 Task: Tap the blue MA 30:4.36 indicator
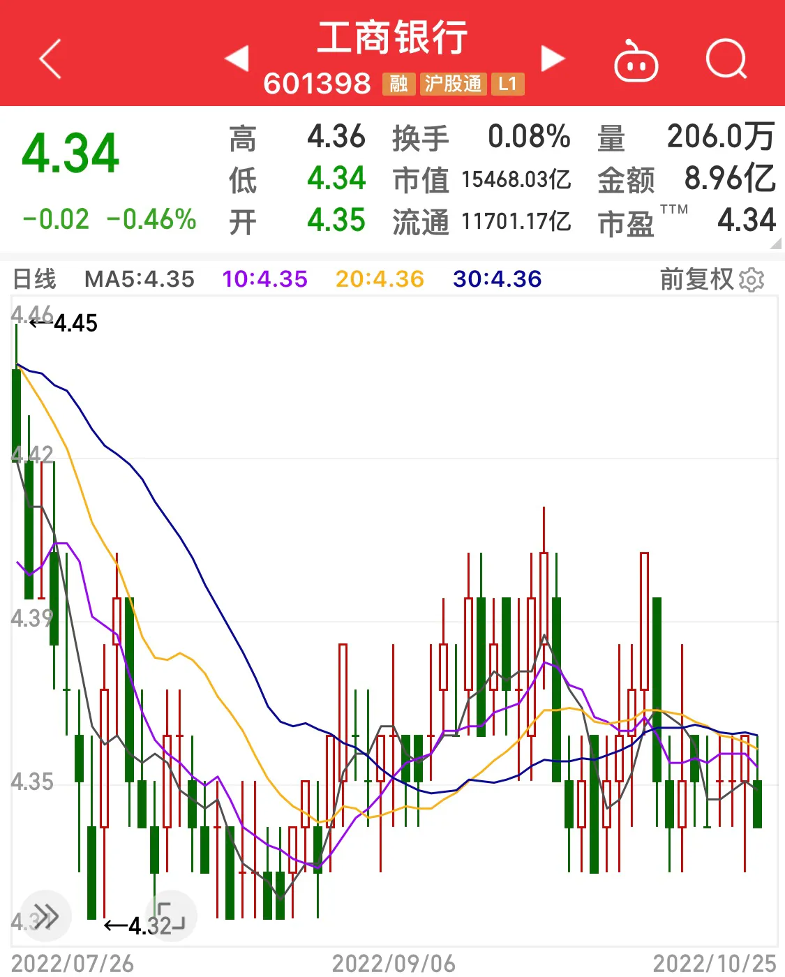coord(497,279)
